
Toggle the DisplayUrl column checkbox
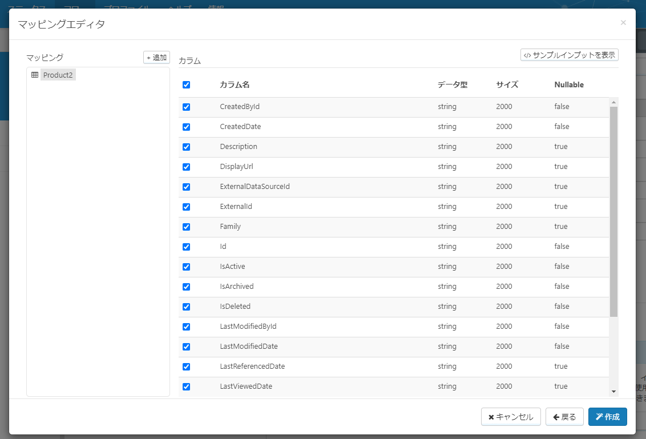(186, 167)
